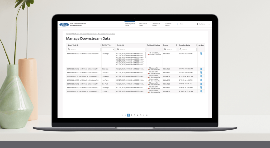The image size is (270, 148).
Task: Open view details icon for 9/19/21 4:30 PM row
Action: pos(201,80)
